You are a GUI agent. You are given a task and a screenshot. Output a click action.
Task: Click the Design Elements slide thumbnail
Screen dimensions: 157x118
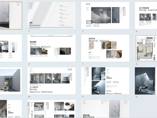(x=11, y=48)
